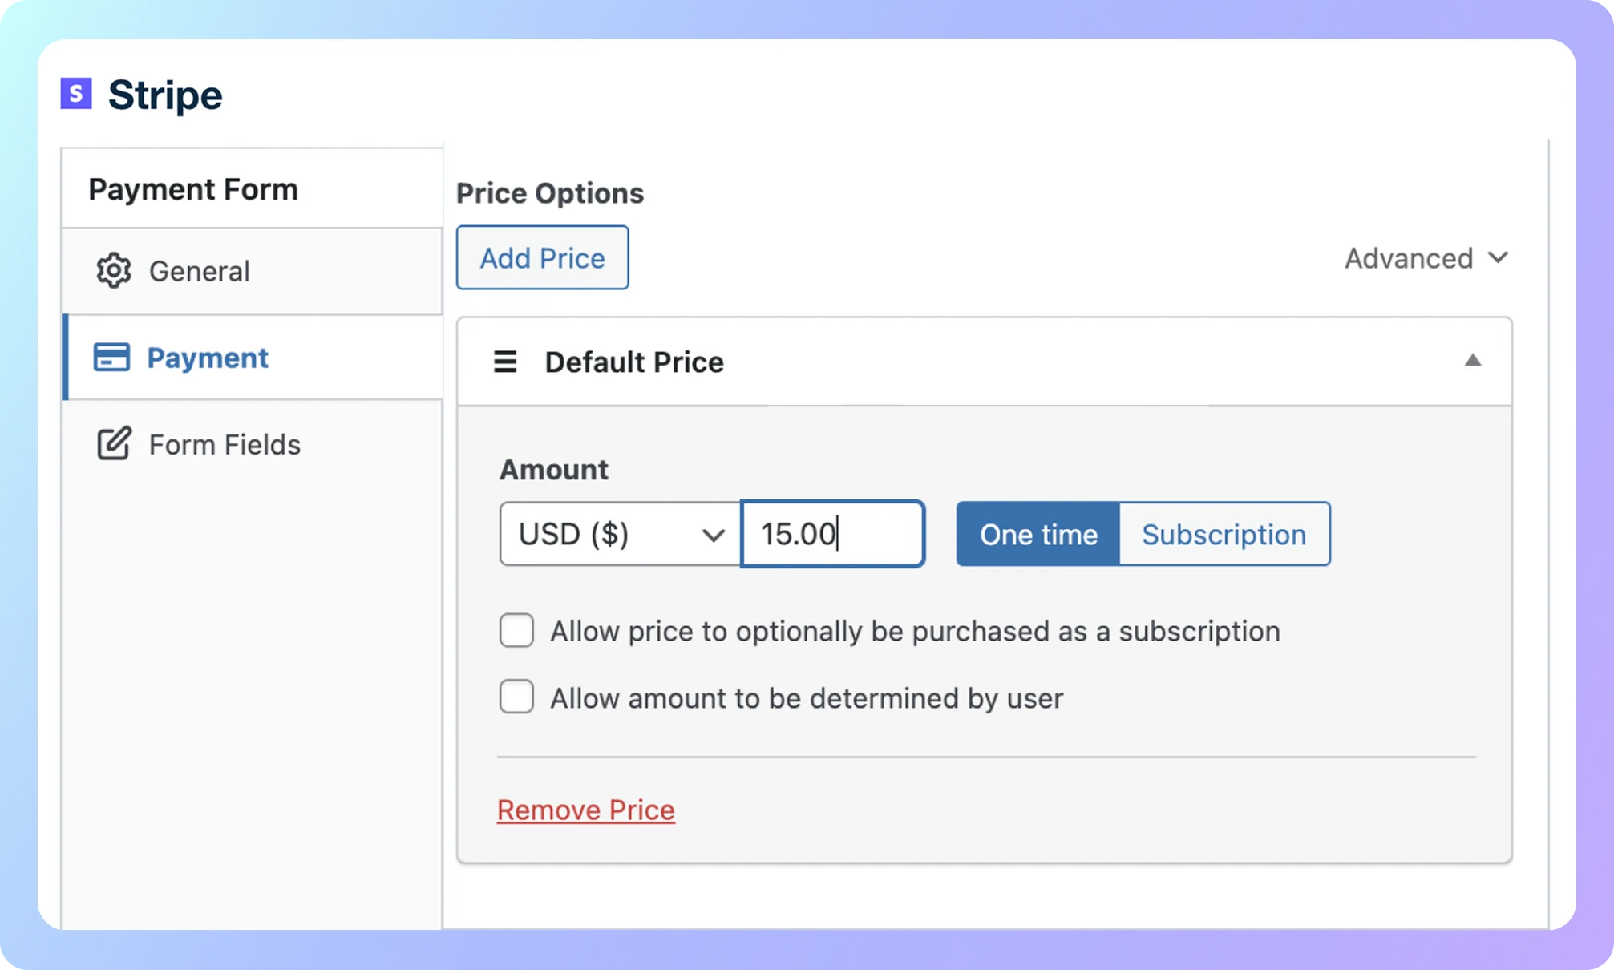Click the Default Price heading text
Viewport: 1614px width, 970px height.
coord(634,362)
